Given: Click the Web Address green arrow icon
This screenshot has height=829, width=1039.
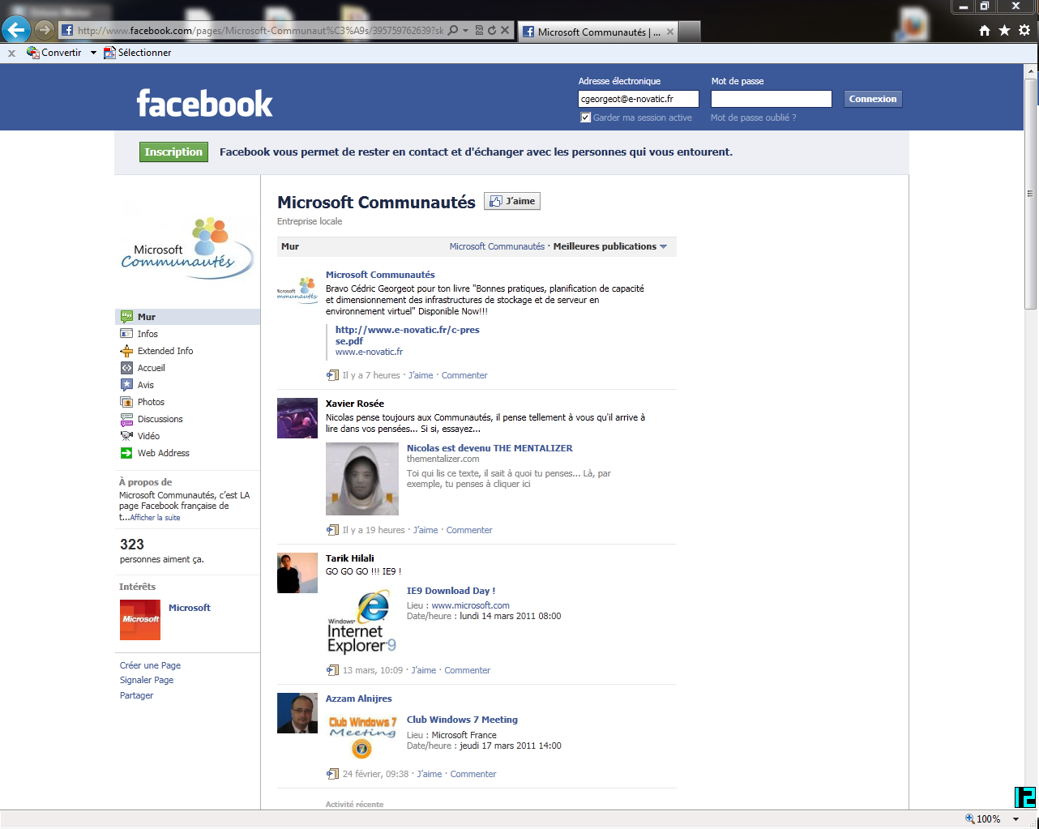Looking at the screenshot, I should (126, 453).
